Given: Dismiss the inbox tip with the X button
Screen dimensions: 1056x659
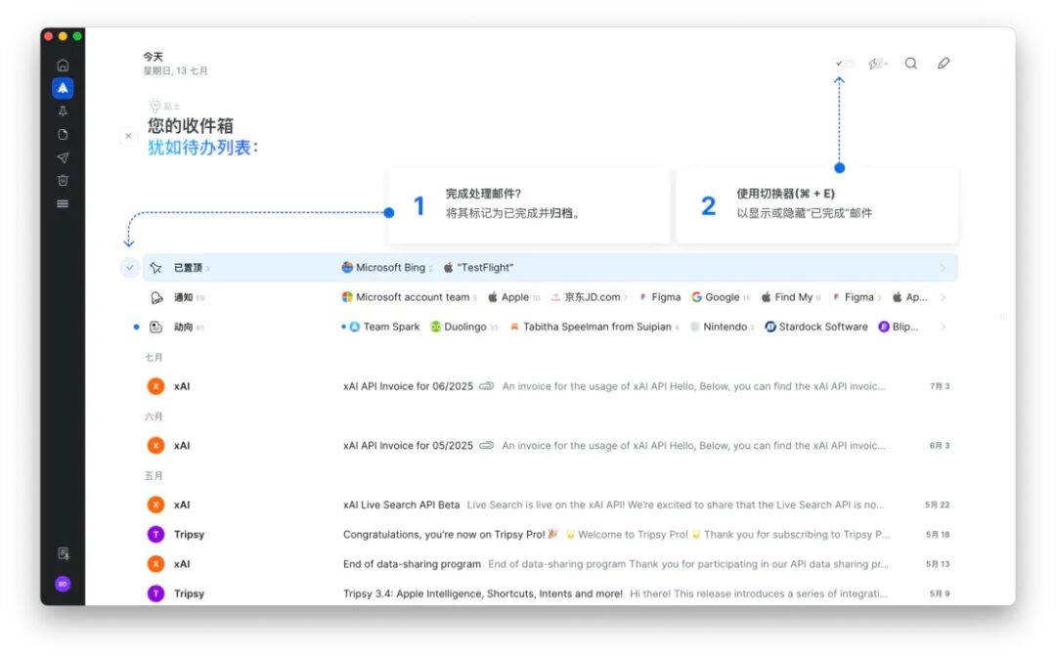Looking at the screenshot, I should 129,136.
